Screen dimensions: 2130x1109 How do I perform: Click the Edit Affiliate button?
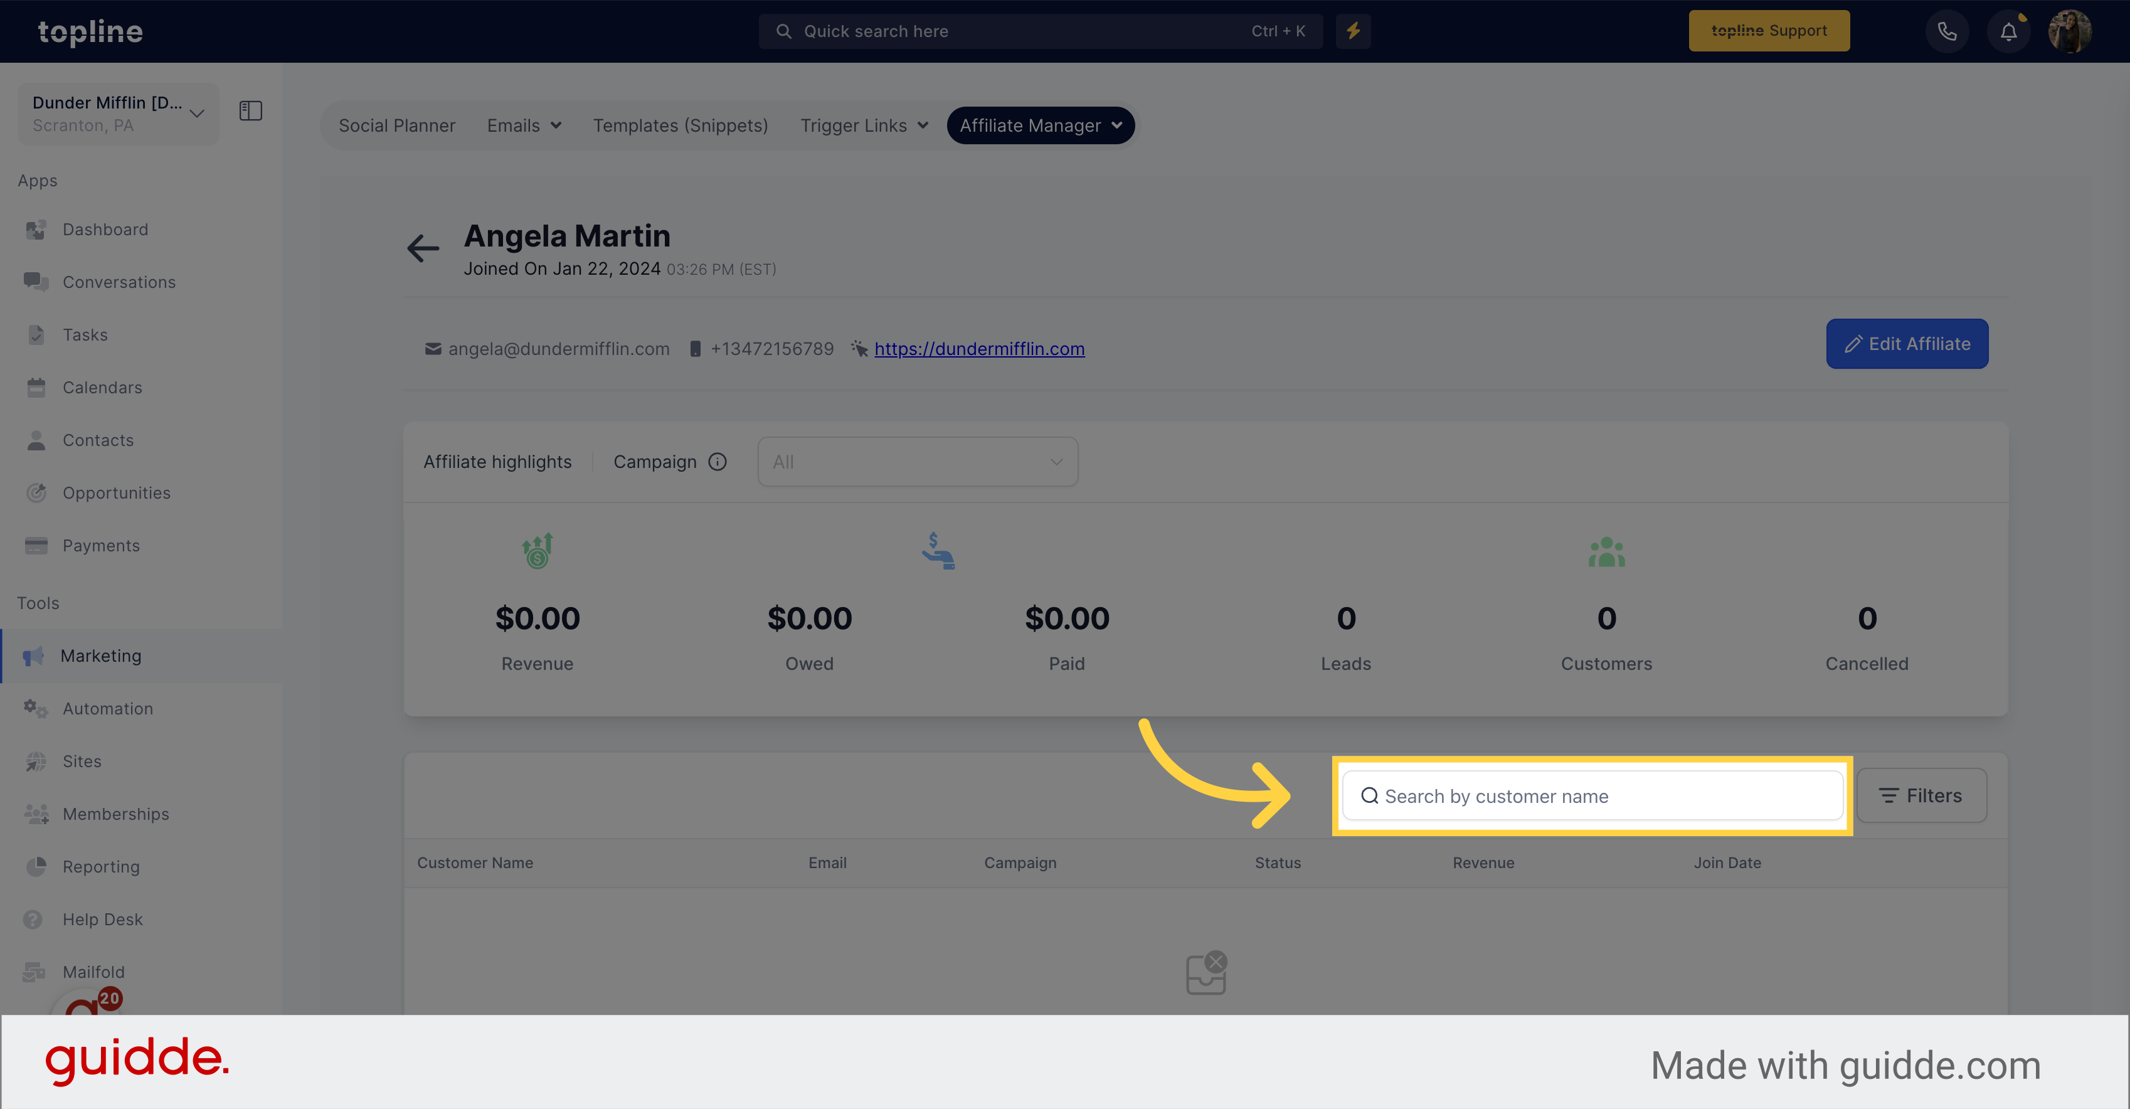(1907, 344)
